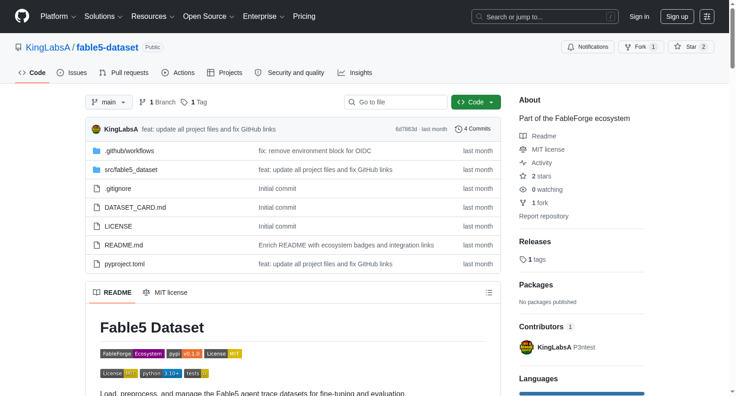
Task: Click the python 3.10+ badge
Action: [x=161, y=373]
